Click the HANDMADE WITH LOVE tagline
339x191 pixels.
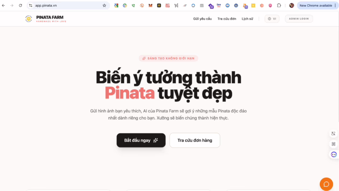click(51, 21)
